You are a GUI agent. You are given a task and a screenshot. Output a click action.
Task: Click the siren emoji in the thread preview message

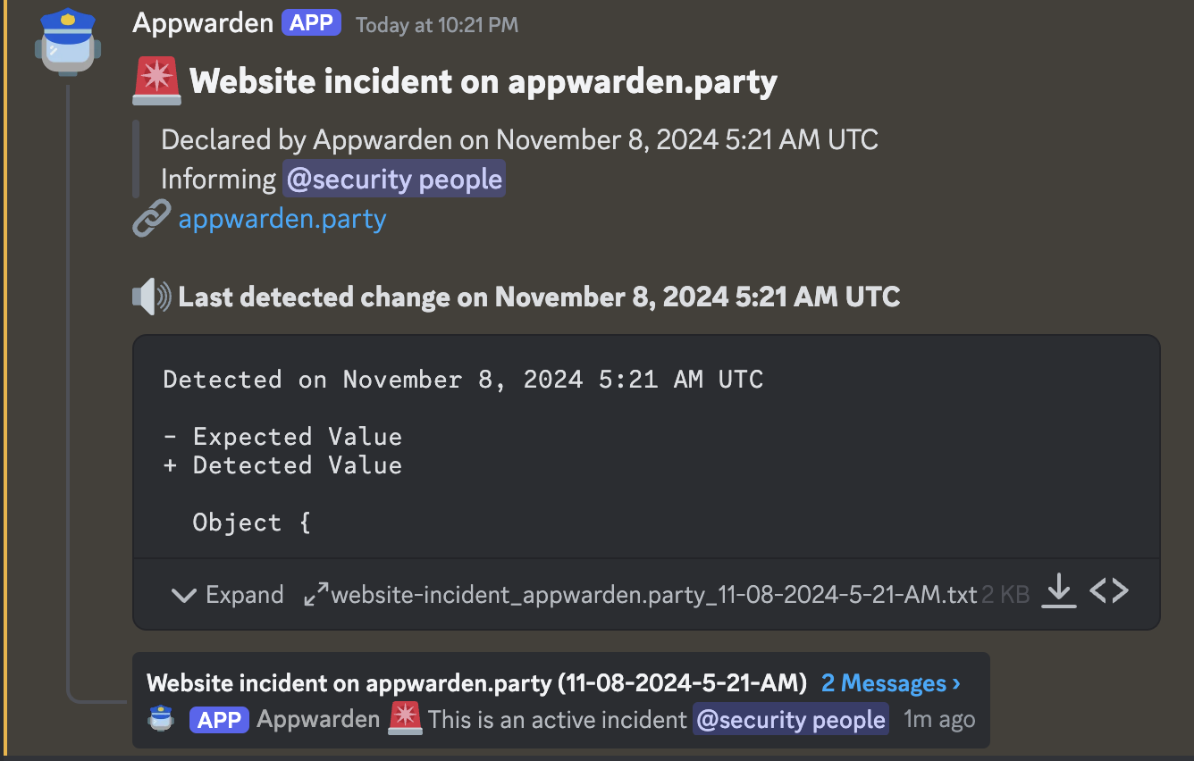coord(405,719)
